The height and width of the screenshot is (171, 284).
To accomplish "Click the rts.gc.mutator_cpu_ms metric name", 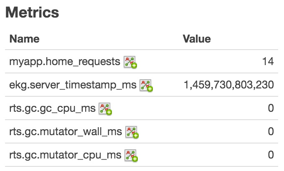I will point(65,155).
